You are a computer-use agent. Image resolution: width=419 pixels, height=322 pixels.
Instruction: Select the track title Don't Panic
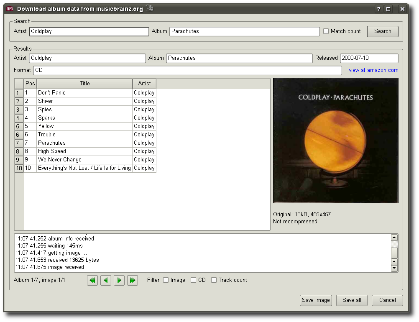[84, 93]
